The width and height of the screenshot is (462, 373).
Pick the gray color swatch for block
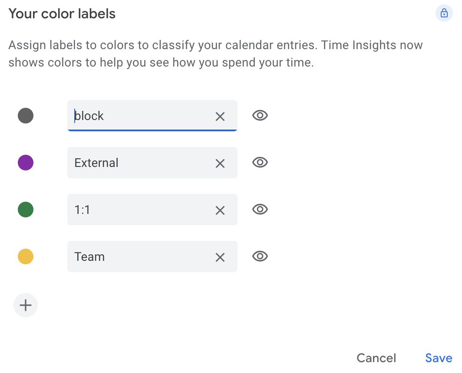(x=26, y=116)
